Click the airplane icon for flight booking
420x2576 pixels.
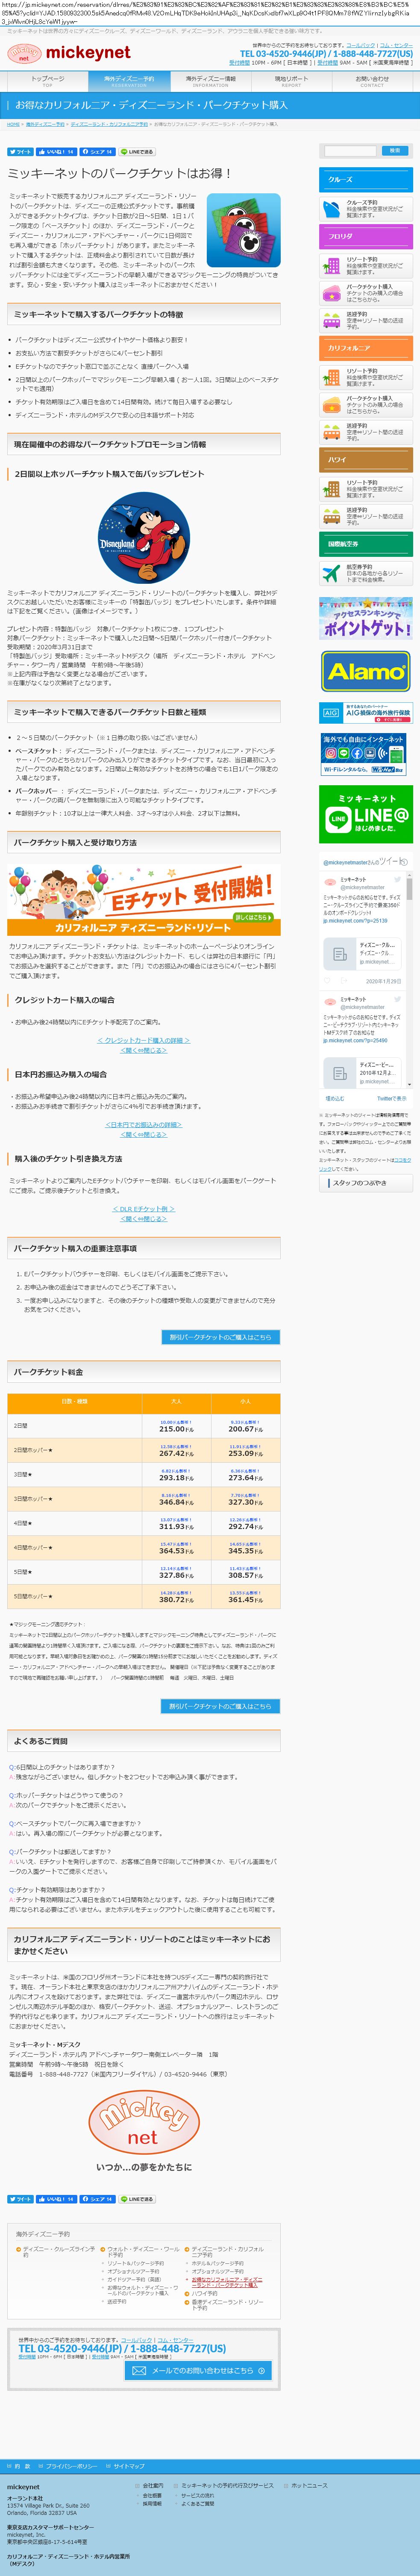click(x=331, y=573)
